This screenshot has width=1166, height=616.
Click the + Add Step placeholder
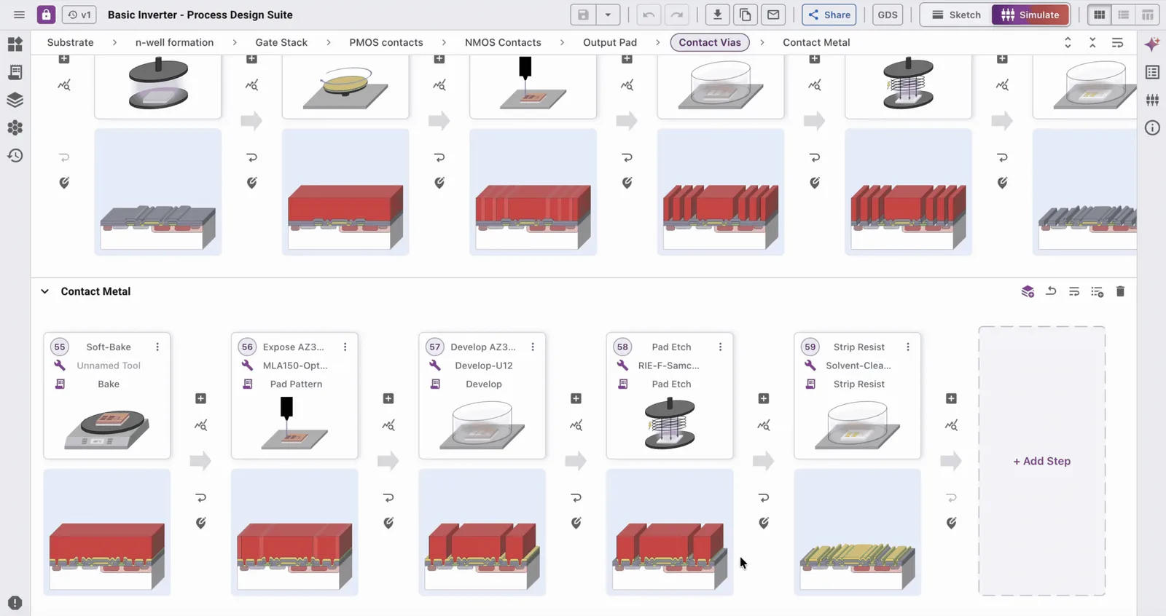(x=1042, y=461)
